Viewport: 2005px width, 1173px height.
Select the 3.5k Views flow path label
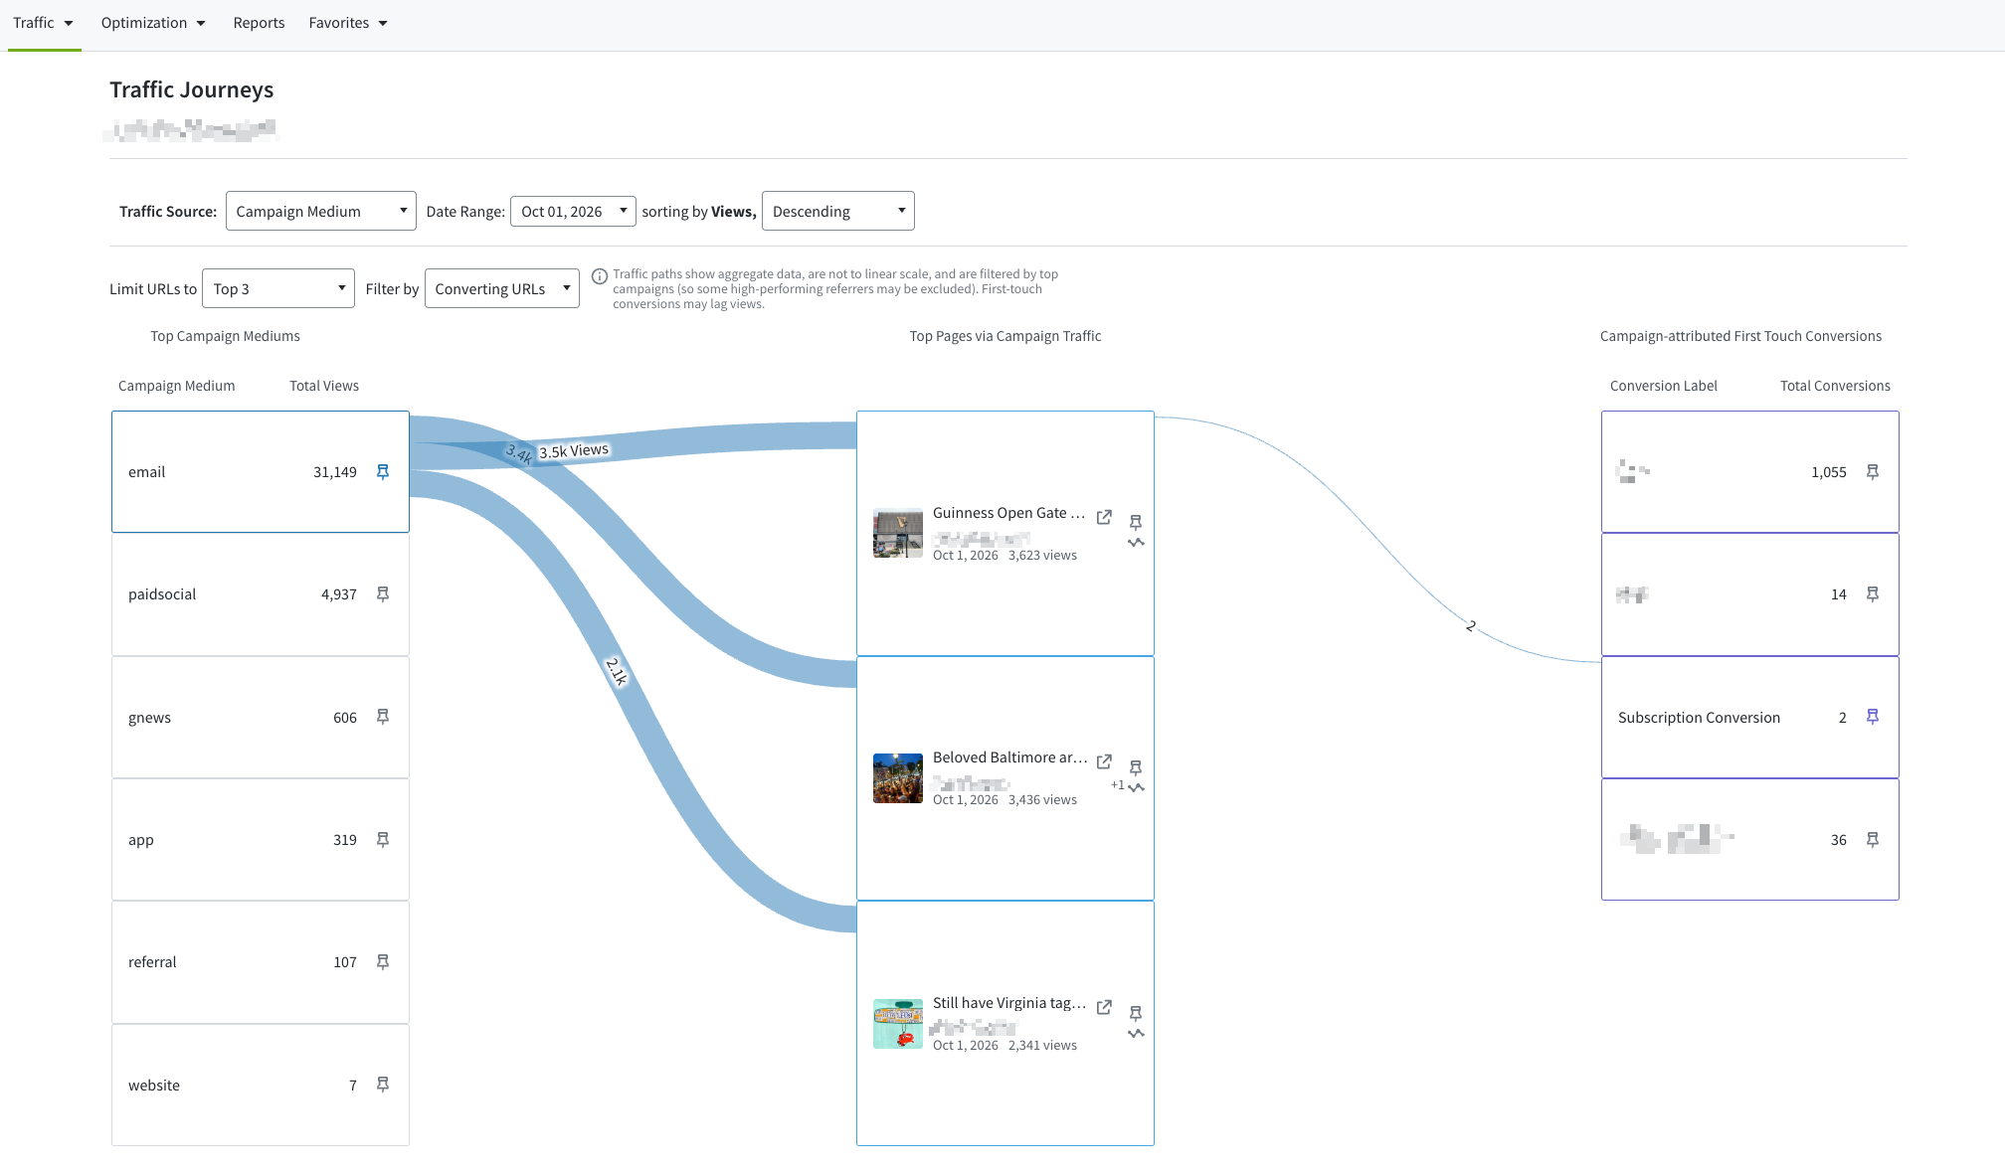574,450
